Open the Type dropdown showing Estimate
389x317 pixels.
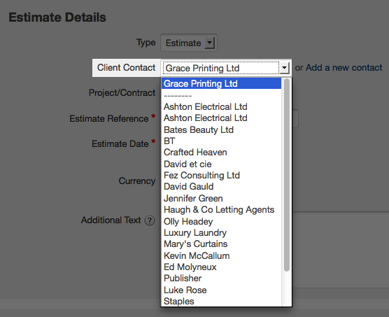[x=189, y=43]
